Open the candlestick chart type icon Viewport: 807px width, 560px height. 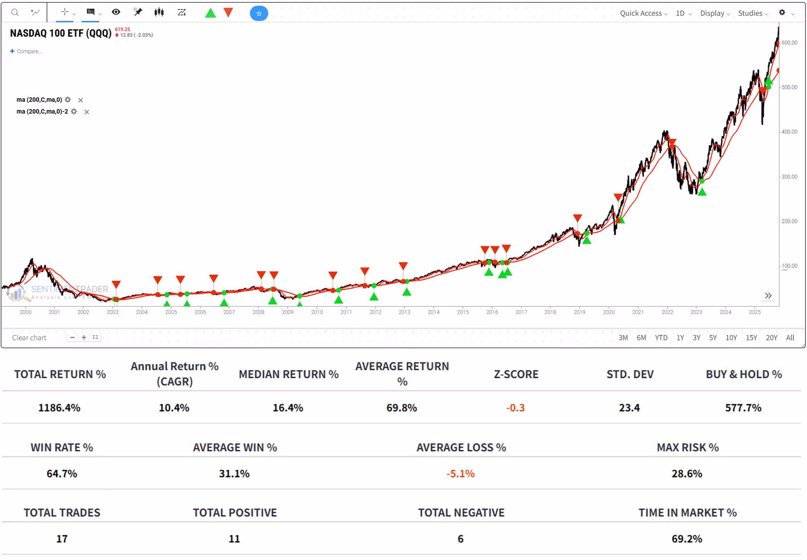click(159, 12)
